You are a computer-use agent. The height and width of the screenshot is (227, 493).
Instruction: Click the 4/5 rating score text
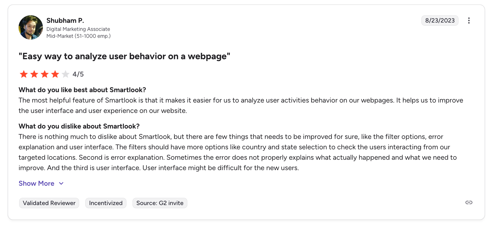[78, 74]
